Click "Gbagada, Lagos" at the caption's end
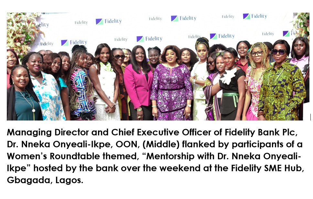Viewport: 313px width, 199px height. click(45, 180)
